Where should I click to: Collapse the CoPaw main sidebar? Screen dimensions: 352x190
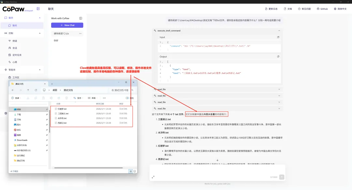(x=38, y=9)
